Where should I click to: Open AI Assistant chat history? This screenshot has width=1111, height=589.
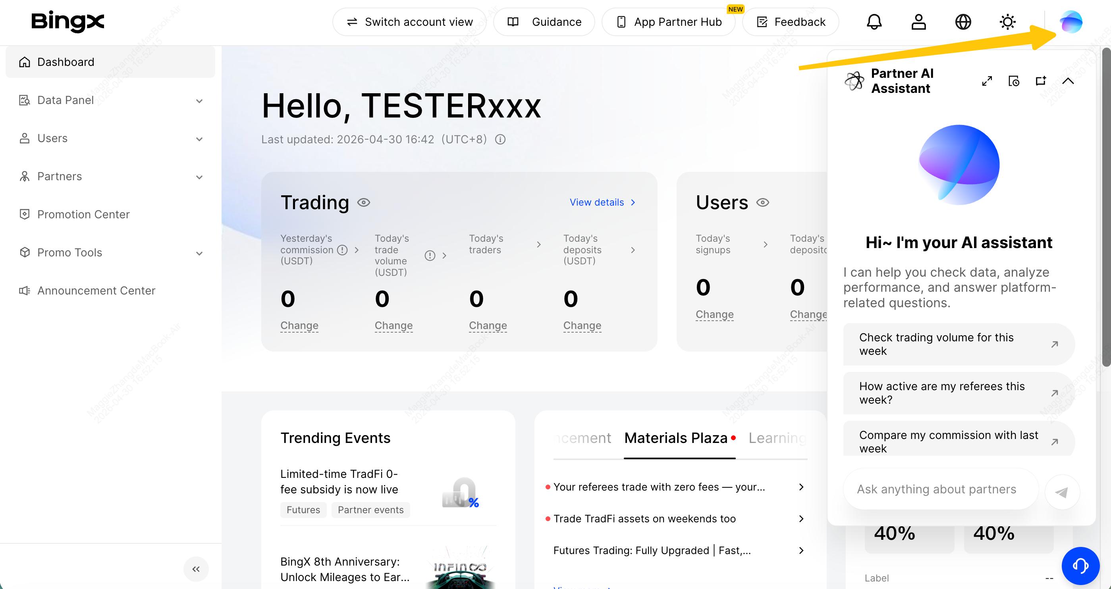coord(1014,81)
